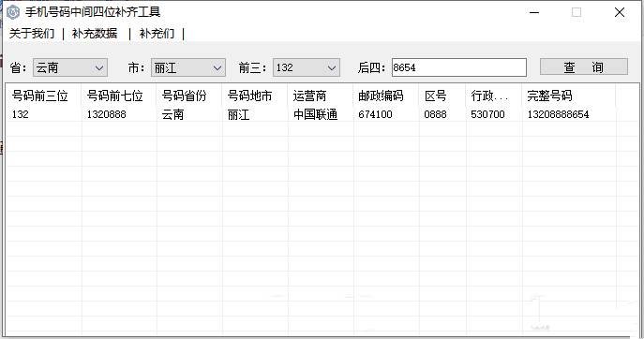Open the 补充数据 menu
This screenshot has height=339, width=644.
(x=95, y=33)
